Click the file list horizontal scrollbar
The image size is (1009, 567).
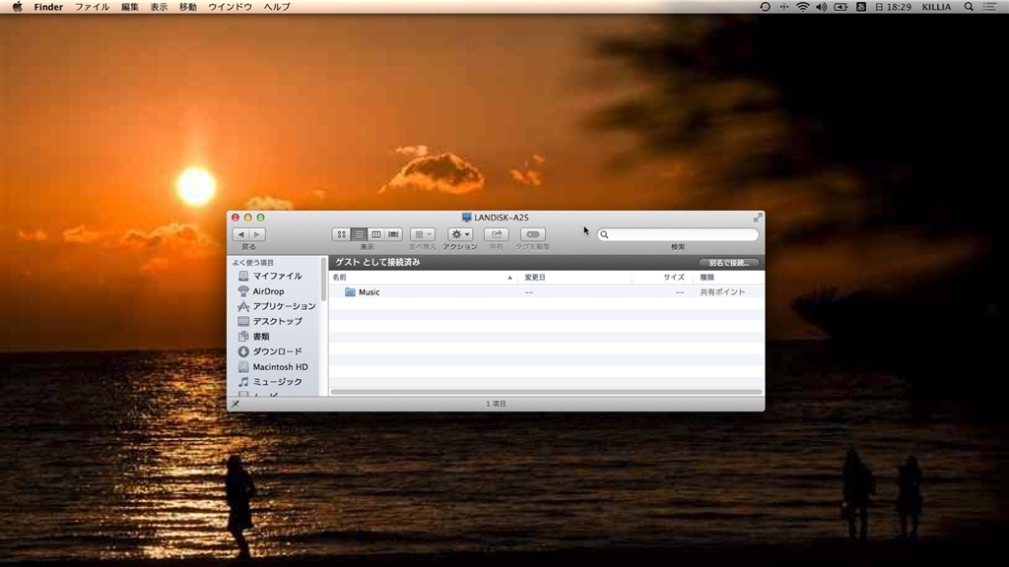click(546, 392)
